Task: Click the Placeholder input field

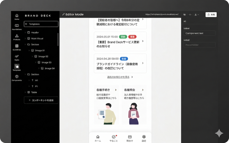Action: click(x=199, y=45)
